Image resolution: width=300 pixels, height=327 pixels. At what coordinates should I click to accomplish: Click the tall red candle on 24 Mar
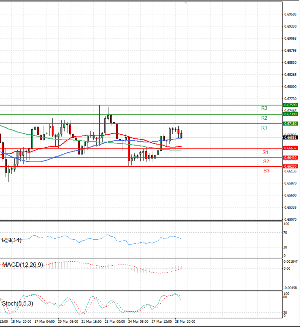point(129,149)
